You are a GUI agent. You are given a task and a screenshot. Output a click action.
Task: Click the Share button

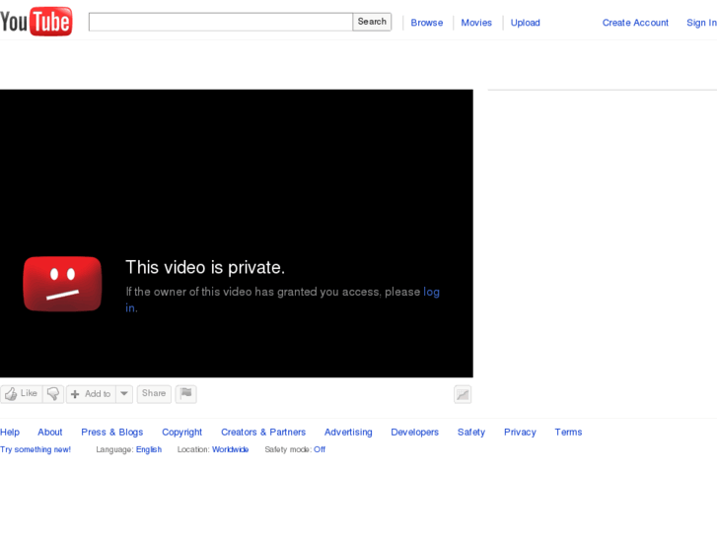(154, 394)
